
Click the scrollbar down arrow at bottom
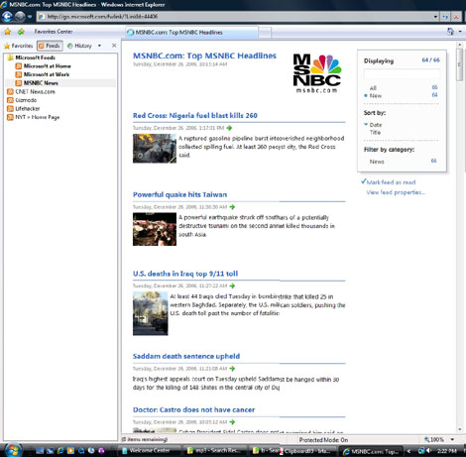(x=459, y=429)
